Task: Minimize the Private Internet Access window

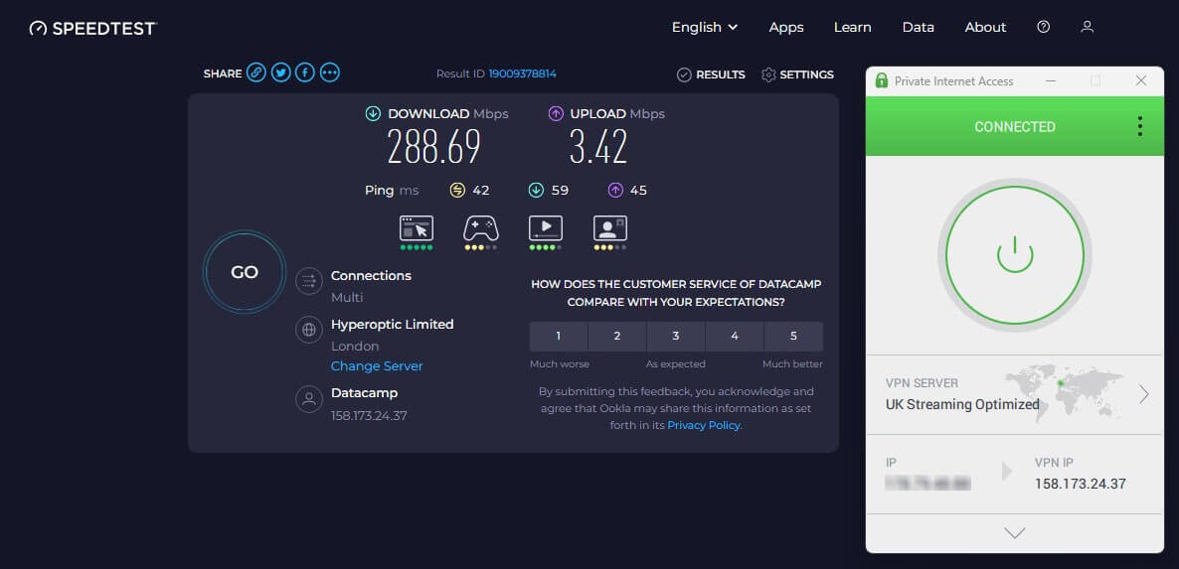Action: coord(1051,81)
